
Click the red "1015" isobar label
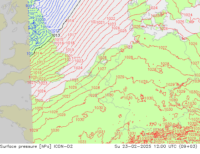59,40
